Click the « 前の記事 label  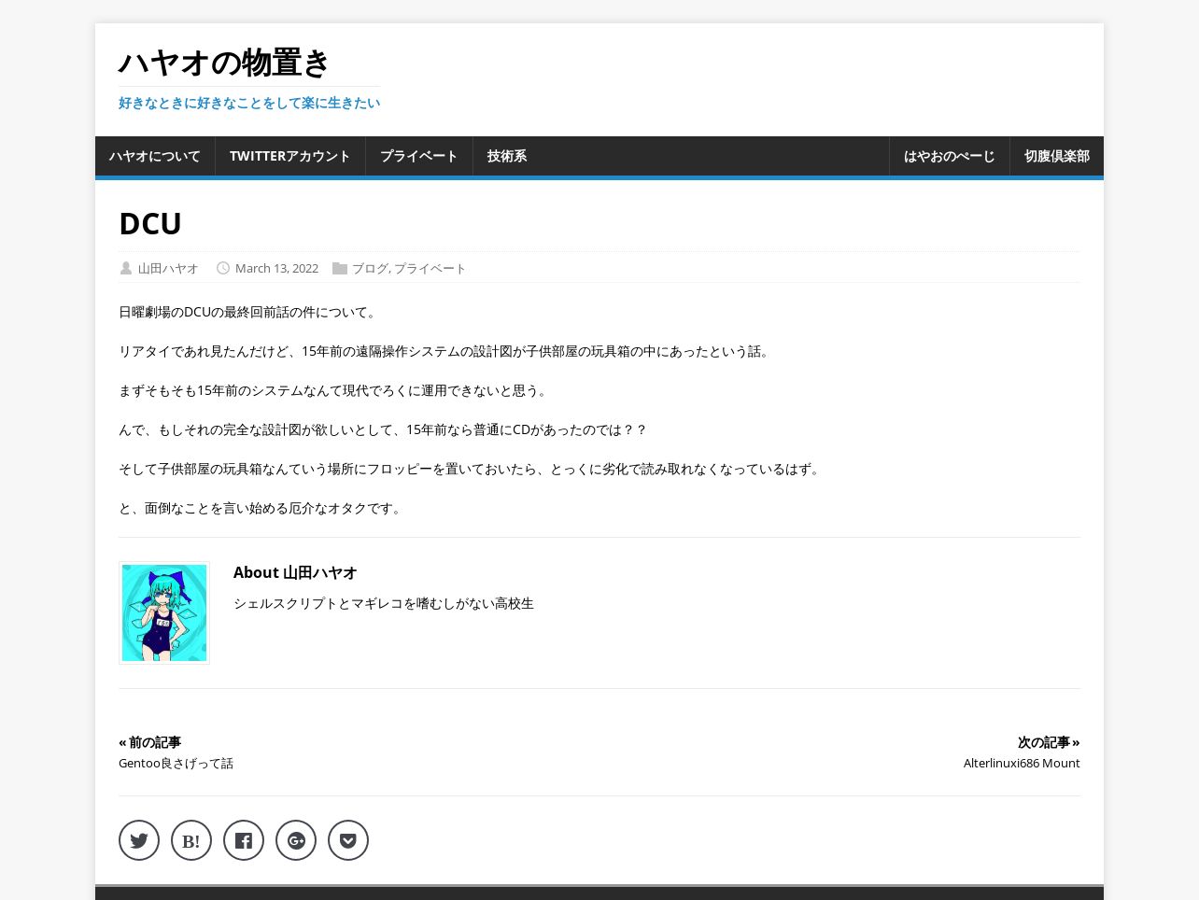point(149,742)
